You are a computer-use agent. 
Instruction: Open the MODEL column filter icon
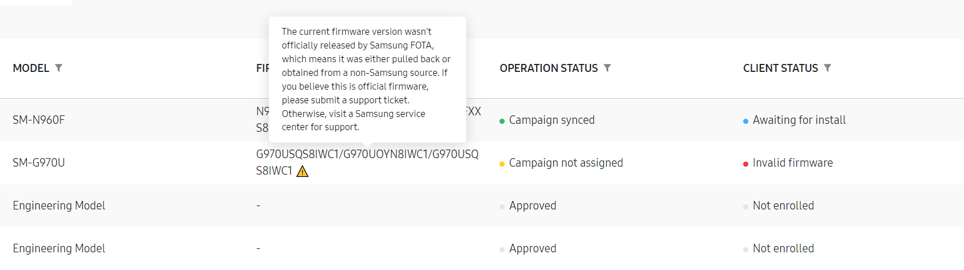click(58, 68)
